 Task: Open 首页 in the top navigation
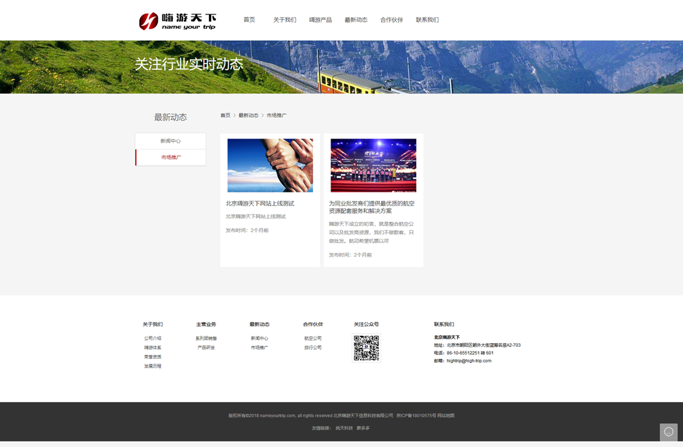click(249, 20)
